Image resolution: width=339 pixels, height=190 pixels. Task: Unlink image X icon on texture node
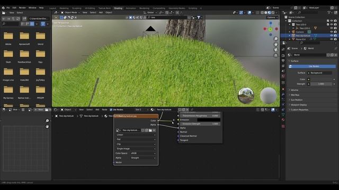154,130
